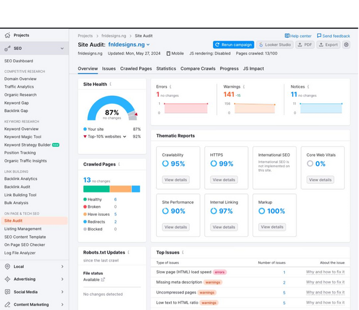The height and width of the screenshot is (310, 359).
Task: Open the Statistics tab
Action: [166, 69]
